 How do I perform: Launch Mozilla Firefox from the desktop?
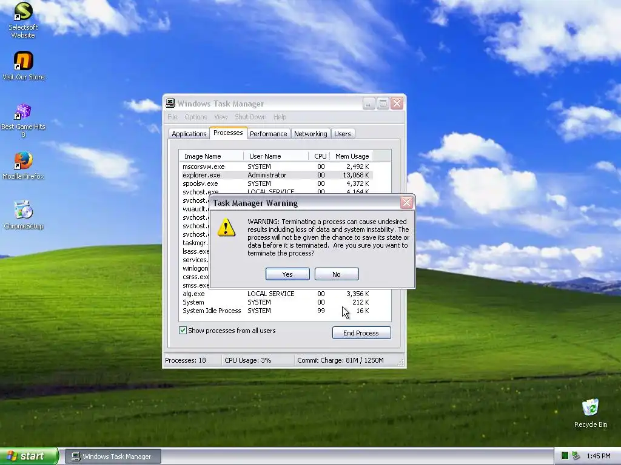[x=23, y=166]
